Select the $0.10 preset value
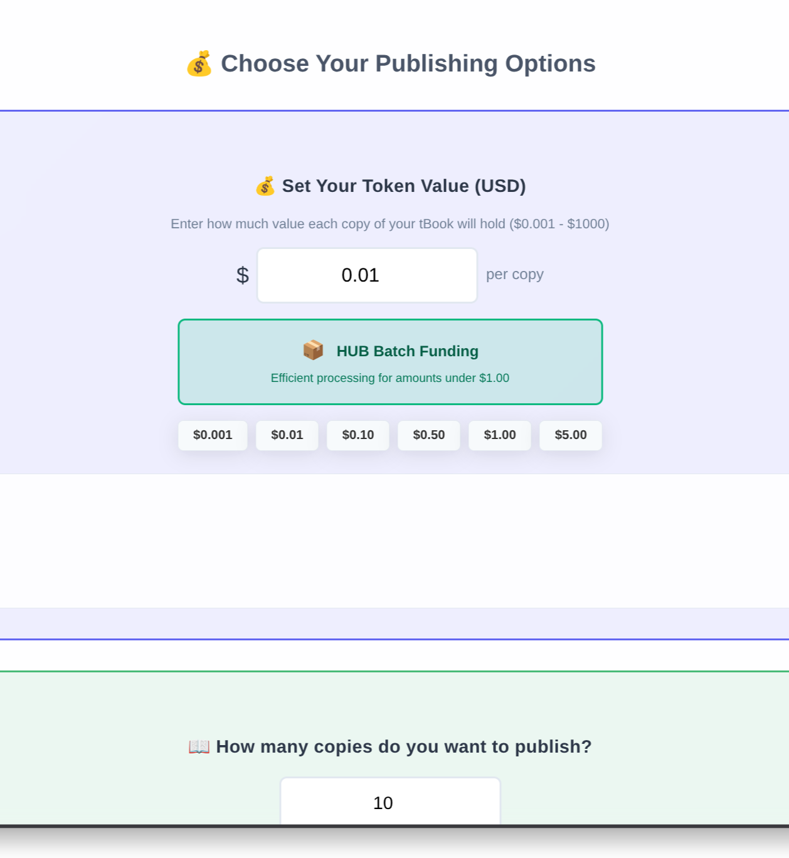 [x=357, y=435]
